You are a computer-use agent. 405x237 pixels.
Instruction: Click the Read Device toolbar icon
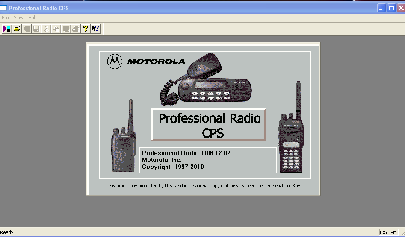pos(7,29)
